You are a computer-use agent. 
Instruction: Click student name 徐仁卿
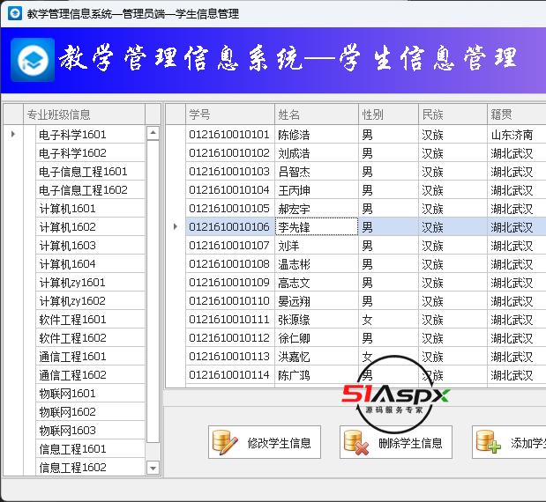pyautogui.click(x=317, y=337)
